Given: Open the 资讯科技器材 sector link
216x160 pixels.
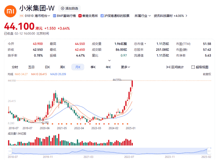Looking at the screenshot, I should (x=163, y=16).
